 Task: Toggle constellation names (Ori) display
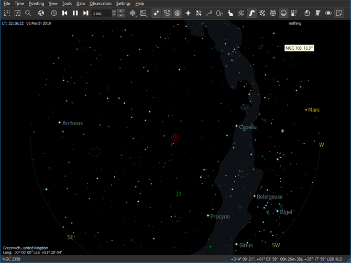(x=220, y=13)
